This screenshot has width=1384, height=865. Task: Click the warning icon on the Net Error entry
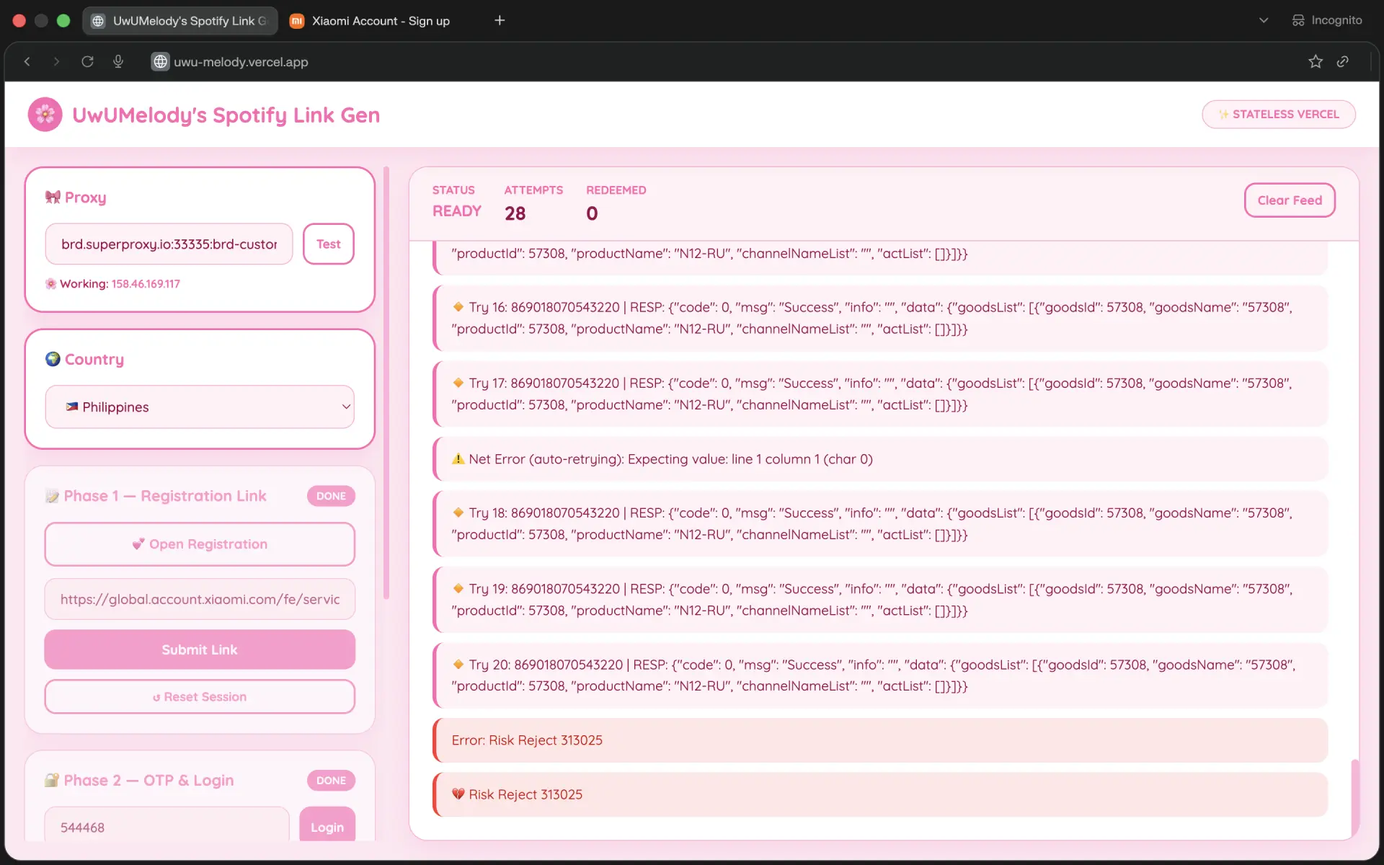(x=458, y=459)
